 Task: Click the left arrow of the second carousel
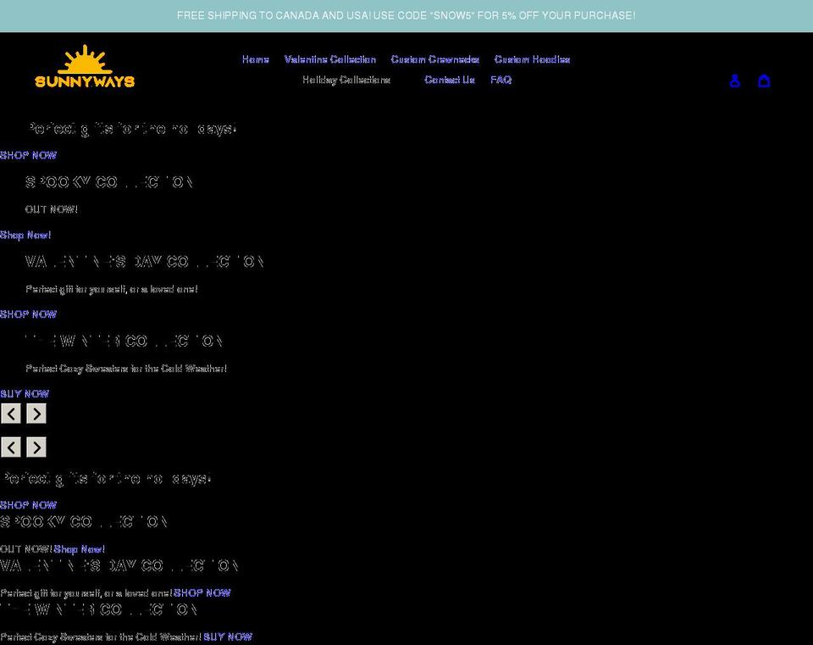[x=11, y=447]
